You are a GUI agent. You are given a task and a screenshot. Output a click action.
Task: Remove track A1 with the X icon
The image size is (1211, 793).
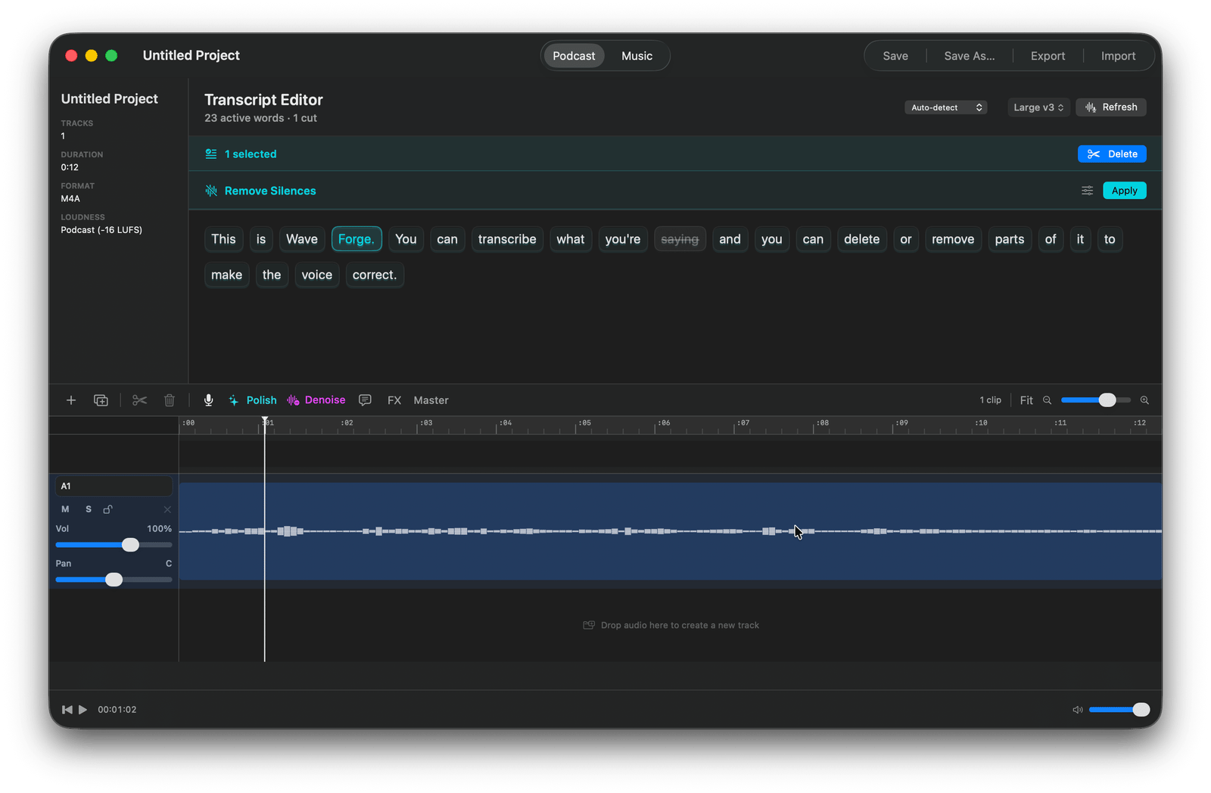pyautogui.click(x=167, y=509)
